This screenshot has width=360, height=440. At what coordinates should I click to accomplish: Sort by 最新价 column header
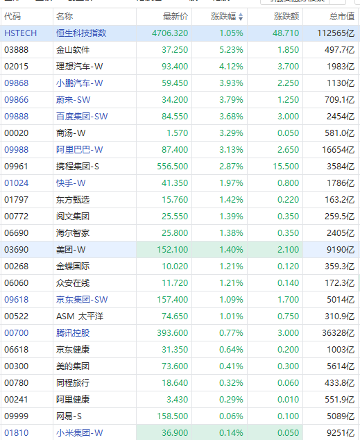(175, 17)
